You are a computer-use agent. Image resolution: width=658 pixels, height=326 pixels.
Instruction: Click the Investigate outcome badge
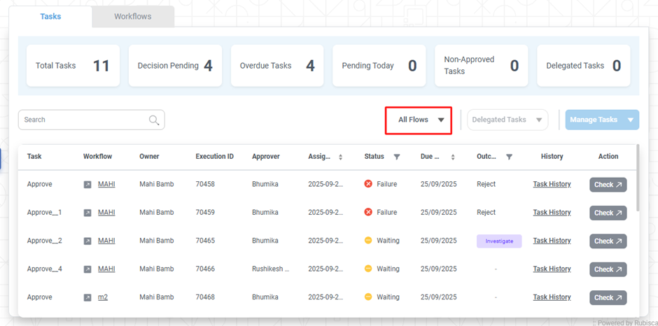(x=499, y=241)
